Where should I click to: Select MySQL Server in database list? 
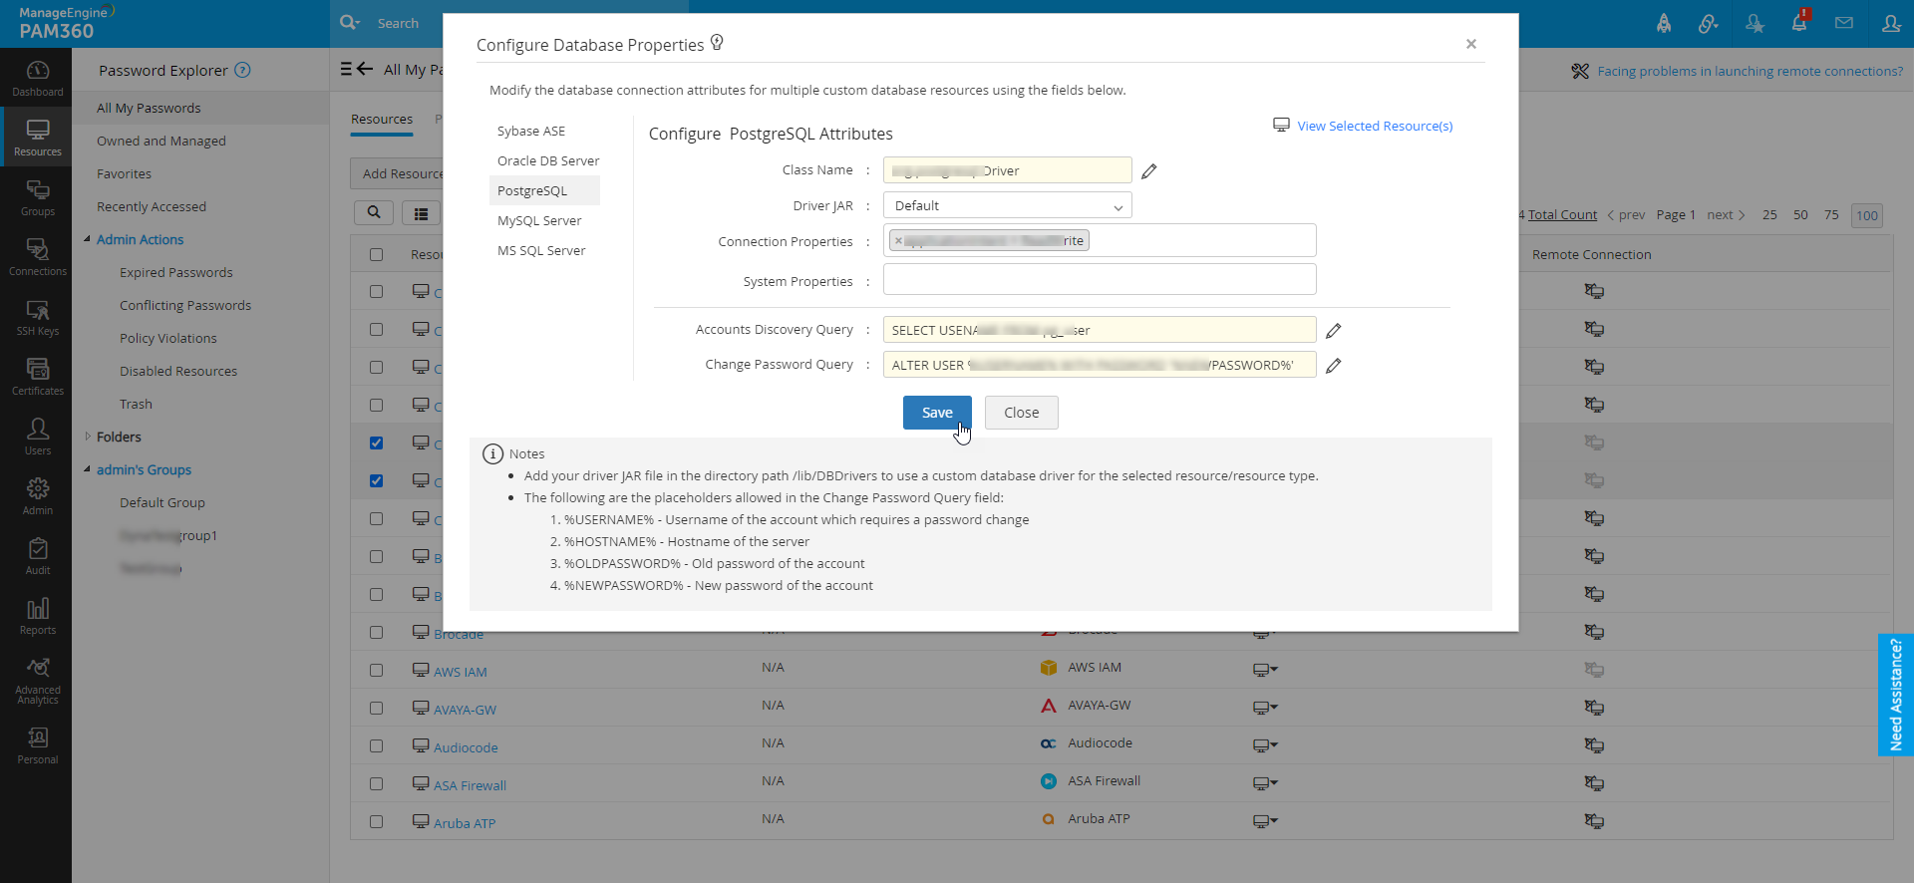click(x=539, y=221)
